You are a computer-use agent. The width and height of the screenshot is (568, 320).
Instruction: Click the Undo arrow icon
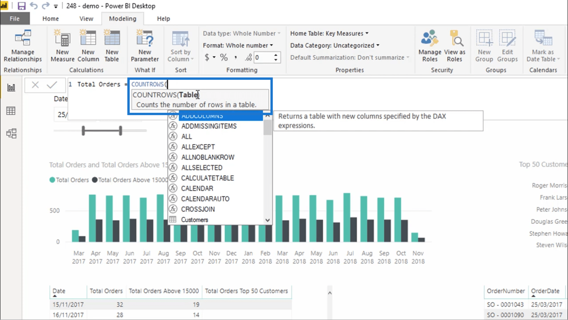(34, 6)
